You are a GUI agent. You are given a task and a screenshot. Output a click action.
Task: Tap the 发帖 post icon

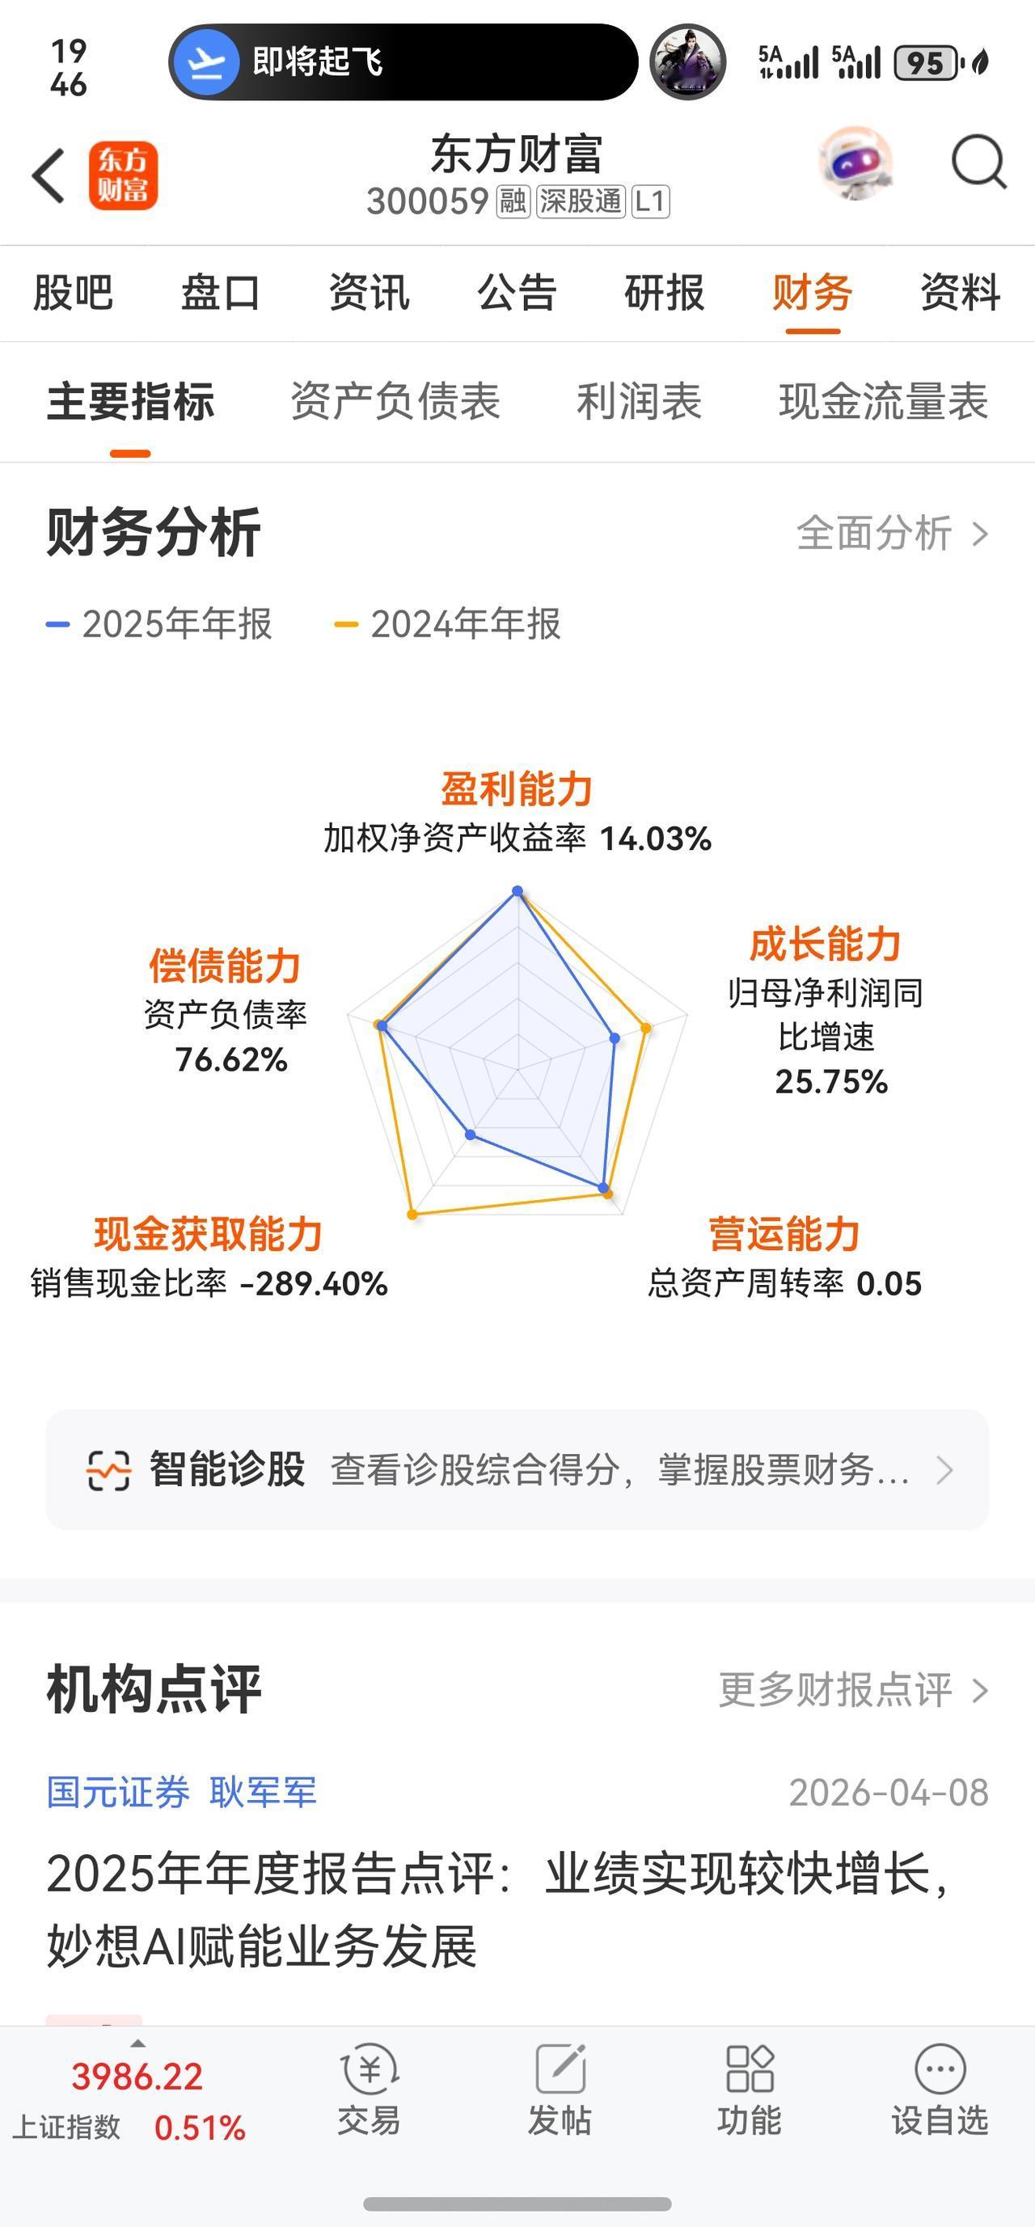[560, 2068]
